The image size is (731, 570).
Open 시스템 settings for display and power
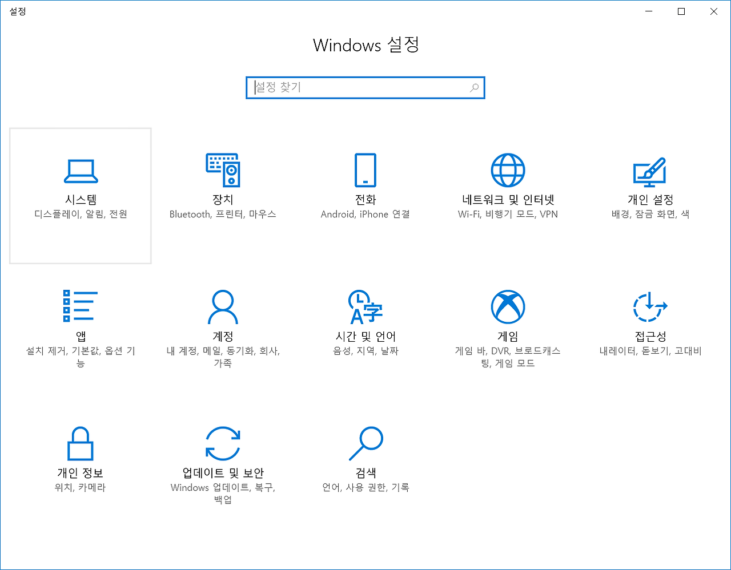click(x=80, y=188)
